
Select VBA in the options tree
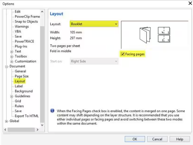click(18, 31)
